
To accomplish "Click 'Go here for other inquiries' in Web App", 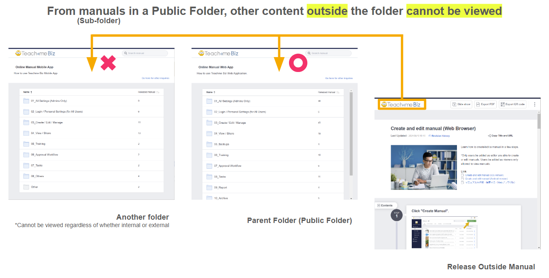I will coord(339,78).
